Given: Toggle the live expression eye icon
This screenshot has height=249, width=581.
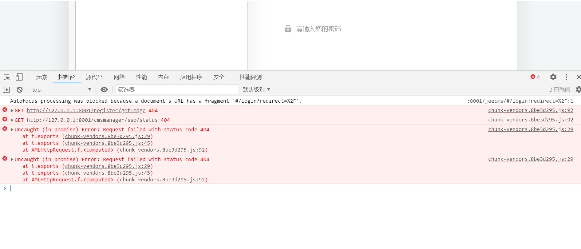Looking at the screenshot, I should [x=104, y=89].
